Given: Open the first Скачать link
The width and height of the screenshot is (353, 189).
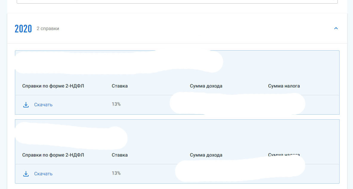Looking at the screenshot, I should click(x=43, y=104).
